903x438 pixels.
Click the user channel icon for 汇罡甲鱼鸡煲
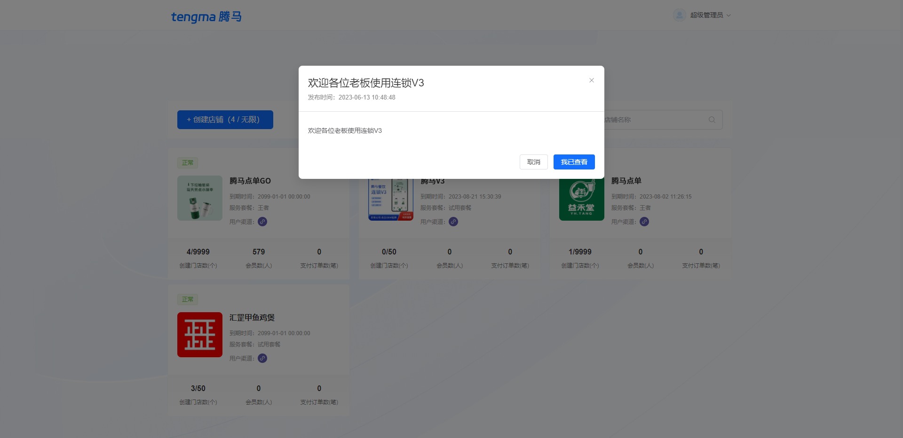(262, 358)
